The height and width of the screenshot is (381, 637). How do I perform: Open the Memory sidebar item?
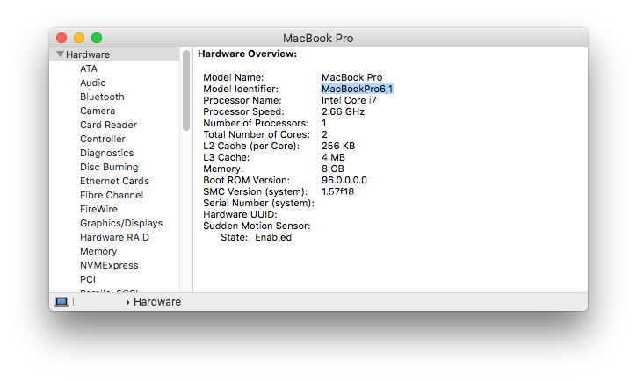click(98, 252)
